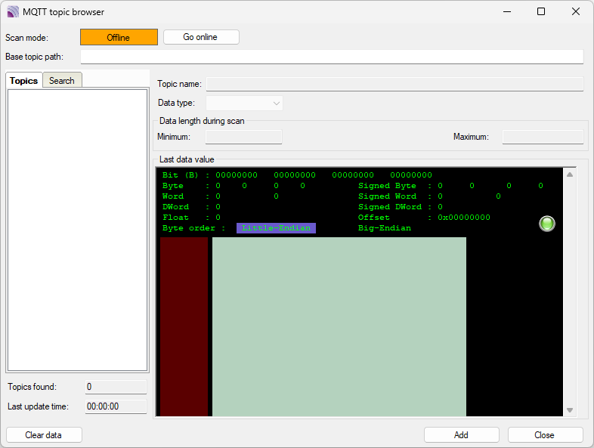
Task: Open the Data type dropdown
Action: point(244,103)
